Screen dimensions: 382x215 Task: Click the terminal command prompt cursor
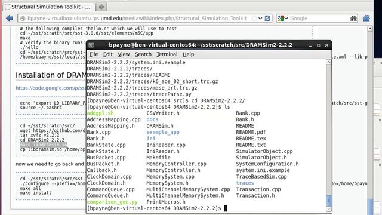click(226, 208)
